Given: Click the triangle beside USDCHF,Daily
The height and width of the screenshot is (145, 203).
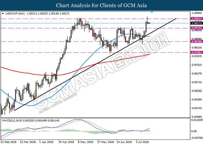Looking at the screenshot, I should coord(3,13).
